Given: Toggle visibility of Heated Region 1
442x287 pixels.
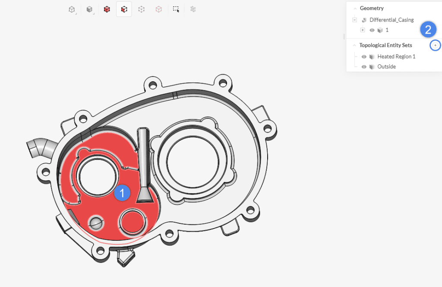Looking at the screenshot, I should pos(364,57).
